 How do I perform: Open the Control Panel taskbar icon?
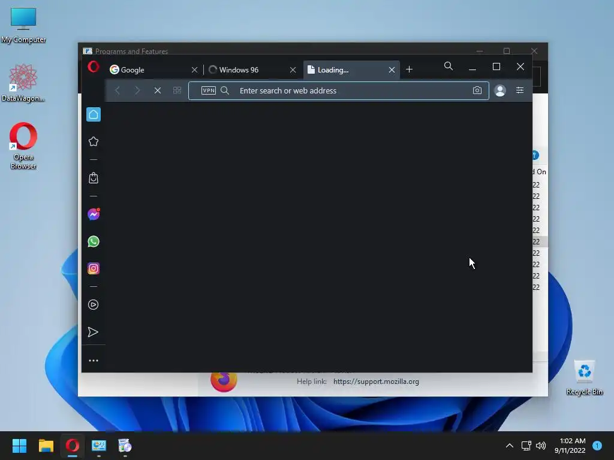99,446
